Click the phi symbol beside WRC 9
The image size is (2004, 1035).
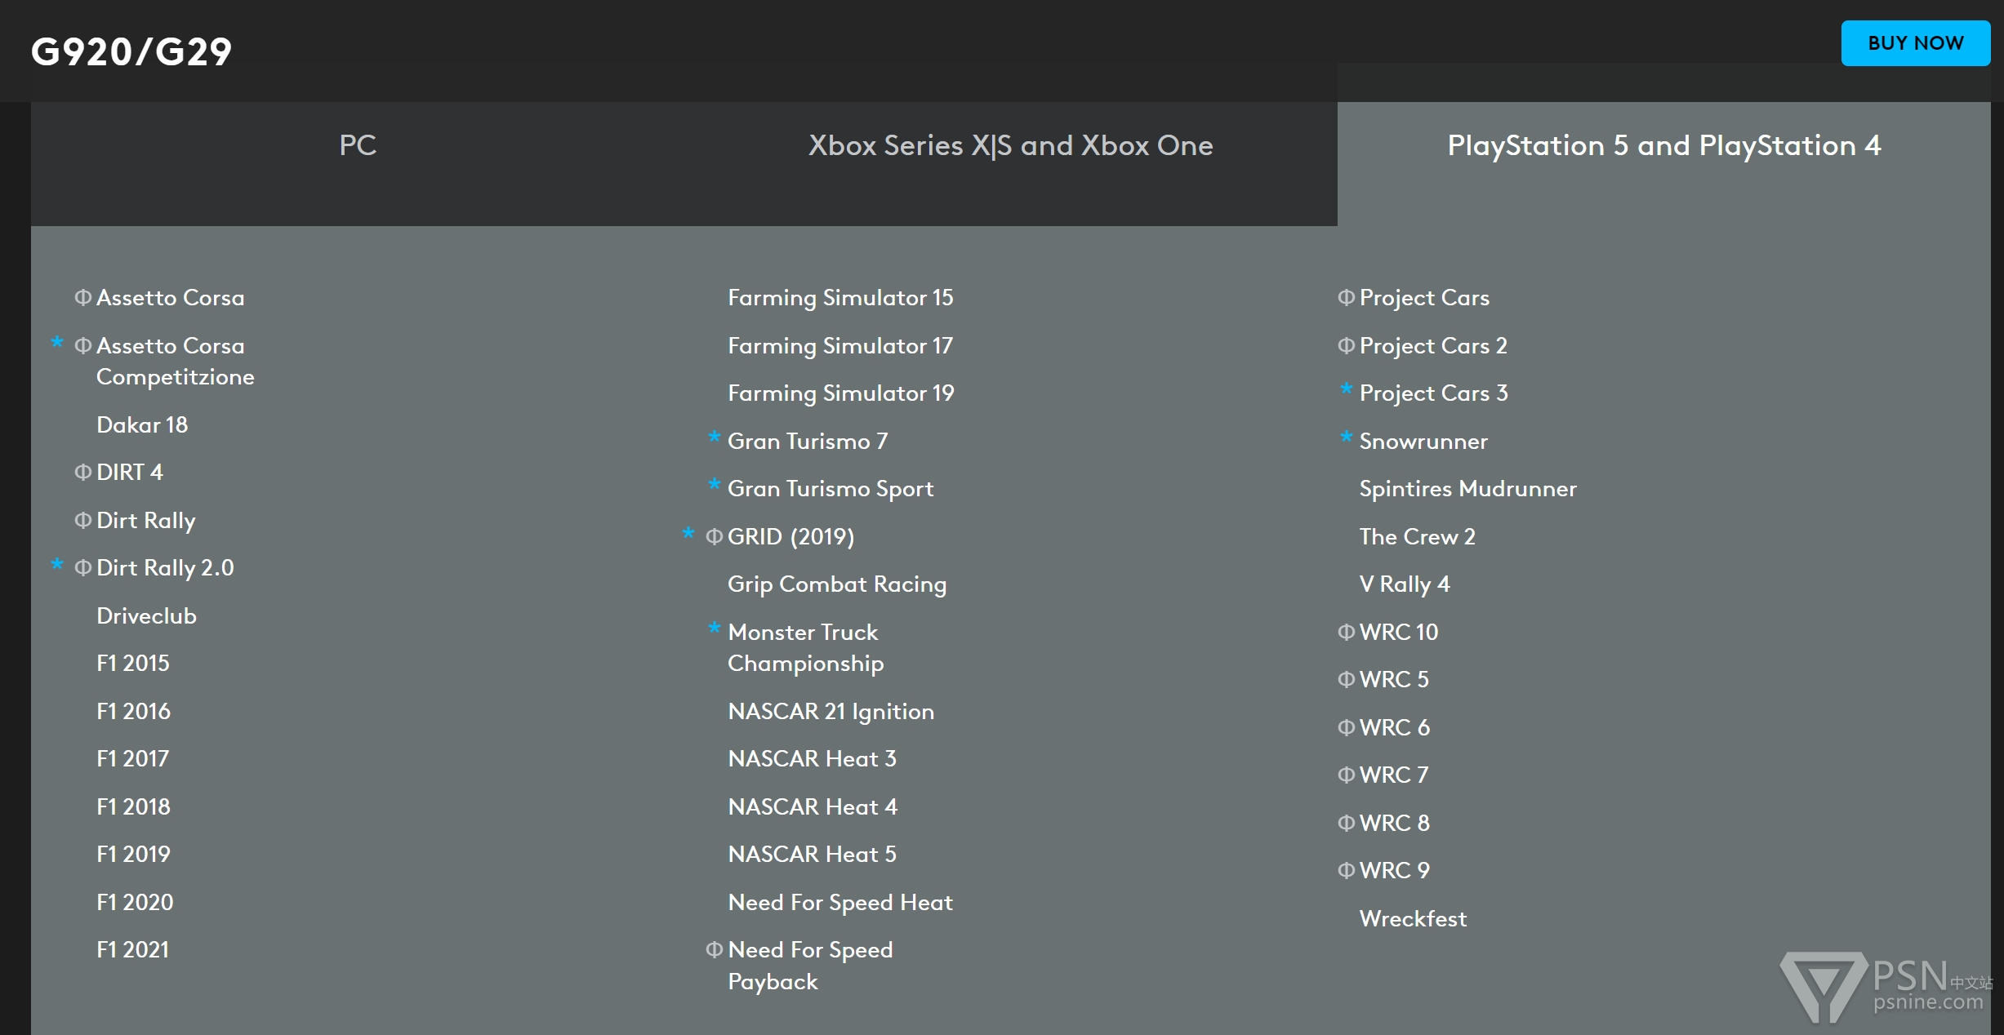(x=1346, y=871)
